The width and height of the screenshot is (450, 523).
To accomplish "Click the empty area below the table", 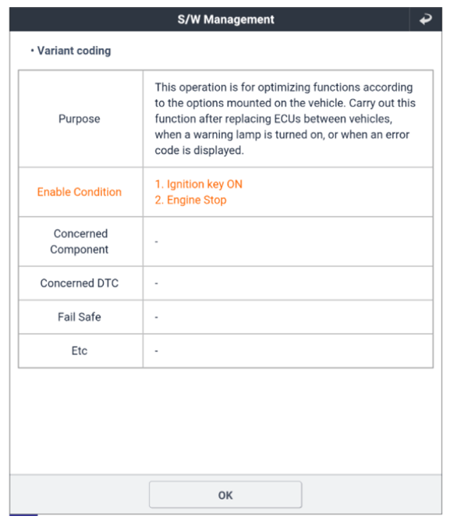I will (225, 421).
